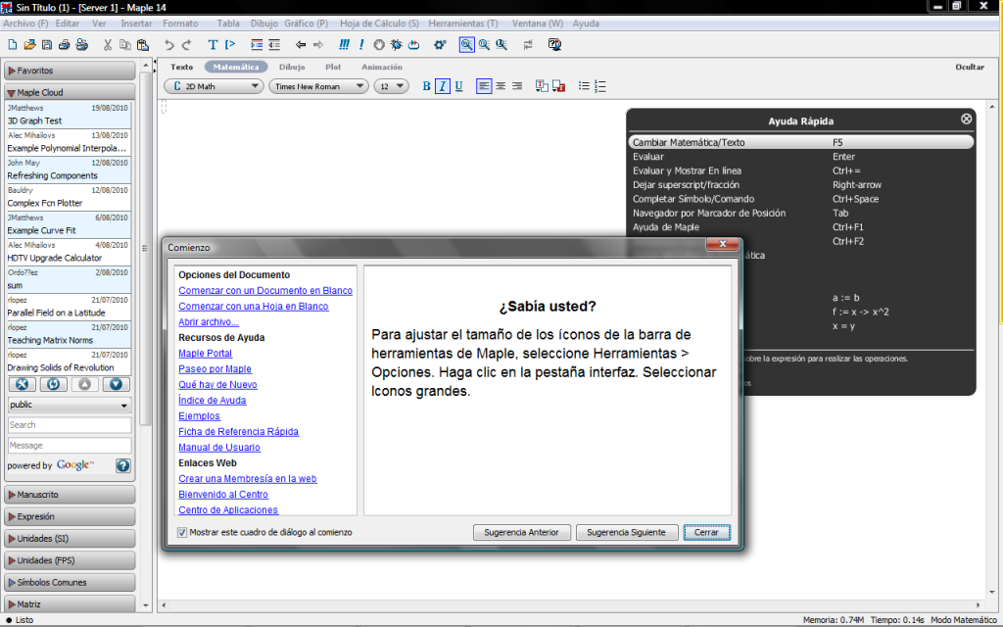
Task: Indent the section using the toolbar icon
Action: [257, 45]
